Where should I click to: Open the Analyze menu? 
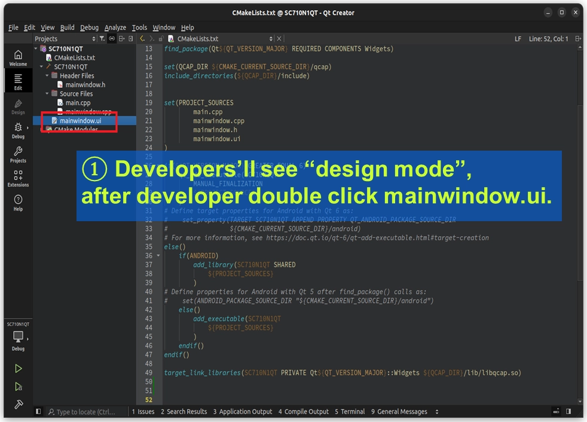(115, 27)
